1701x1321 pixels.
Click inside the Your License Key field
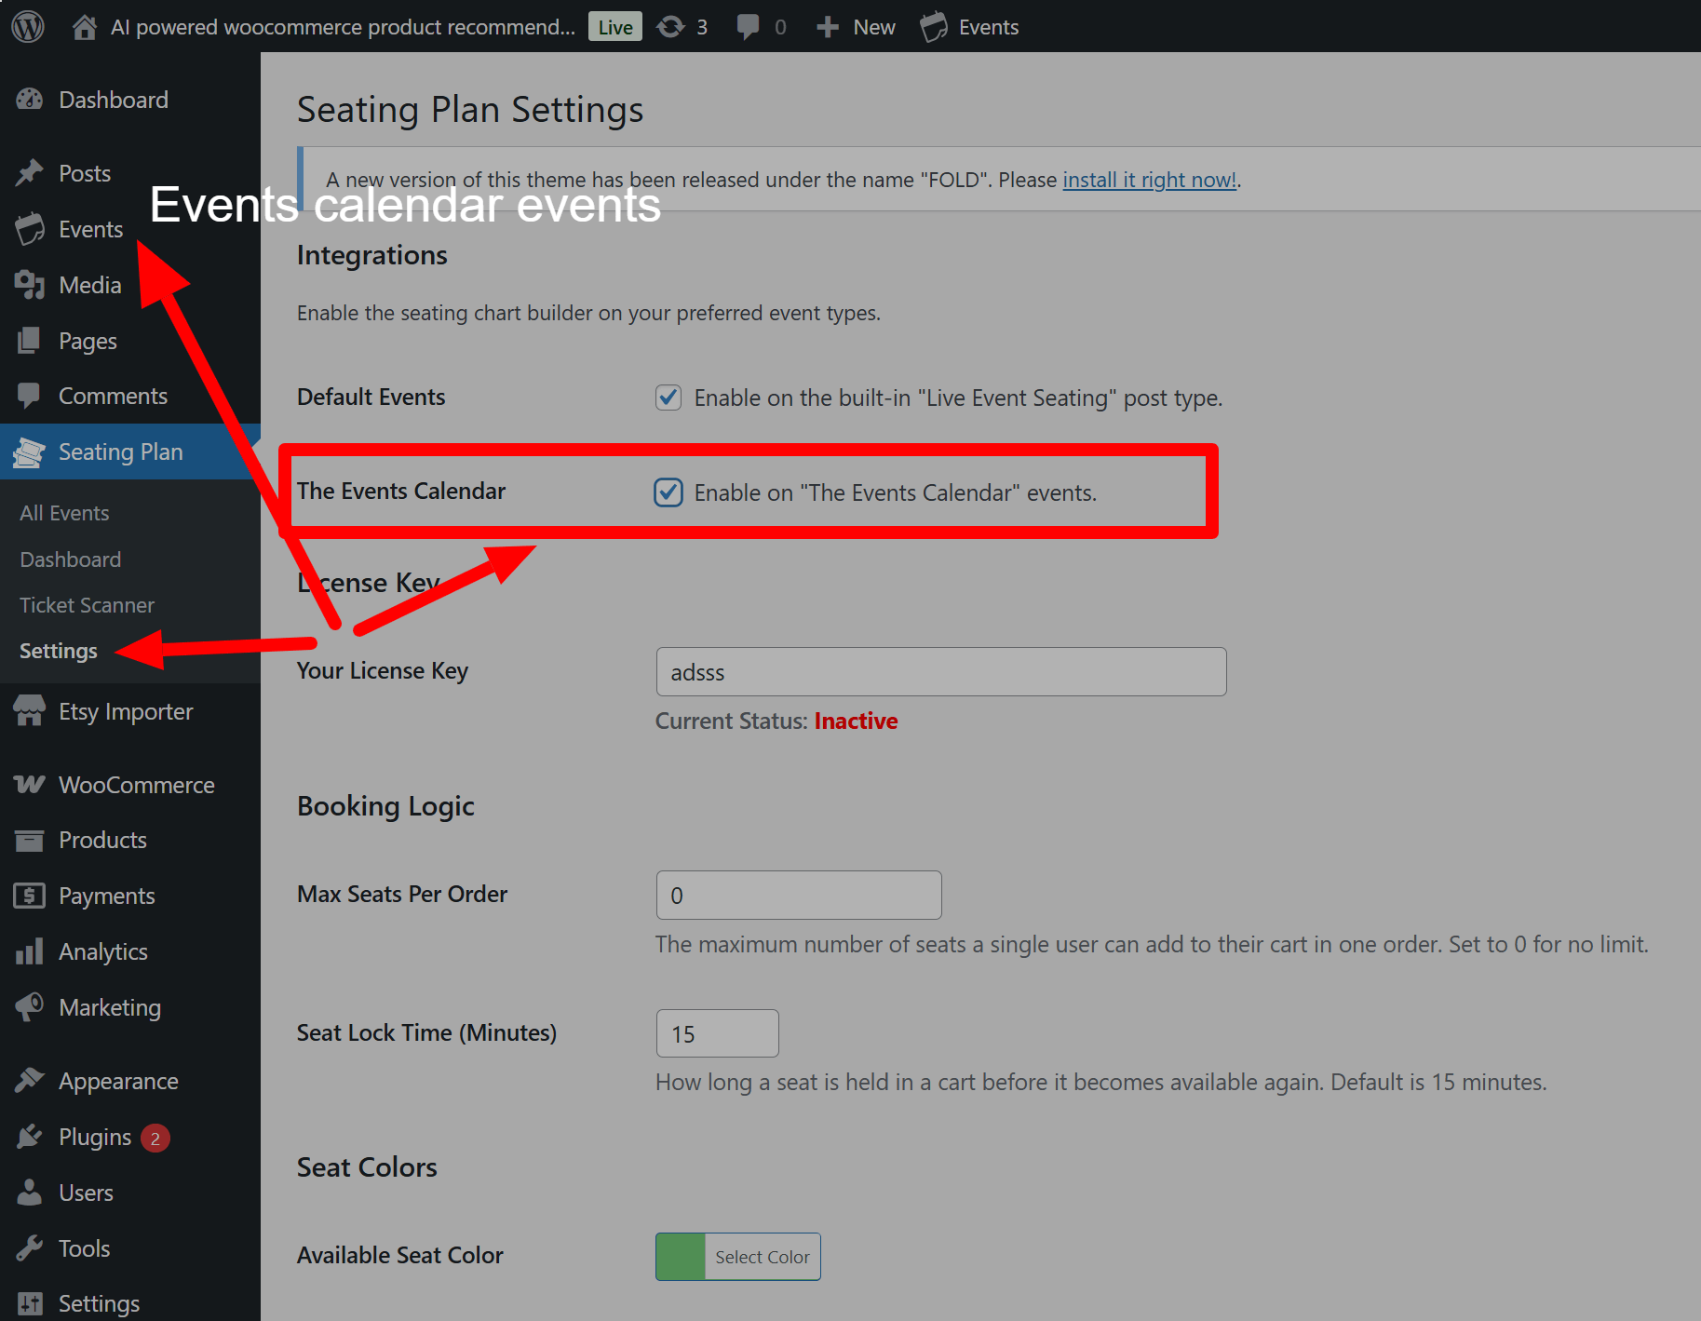(940, 671)
